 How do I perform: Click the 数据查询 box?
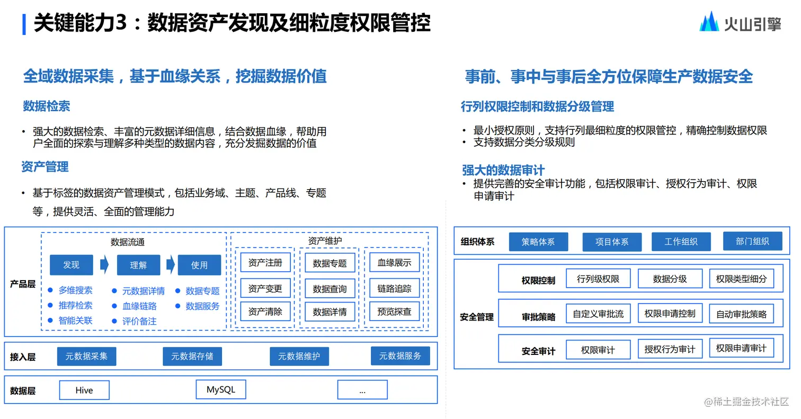[330, 289]
